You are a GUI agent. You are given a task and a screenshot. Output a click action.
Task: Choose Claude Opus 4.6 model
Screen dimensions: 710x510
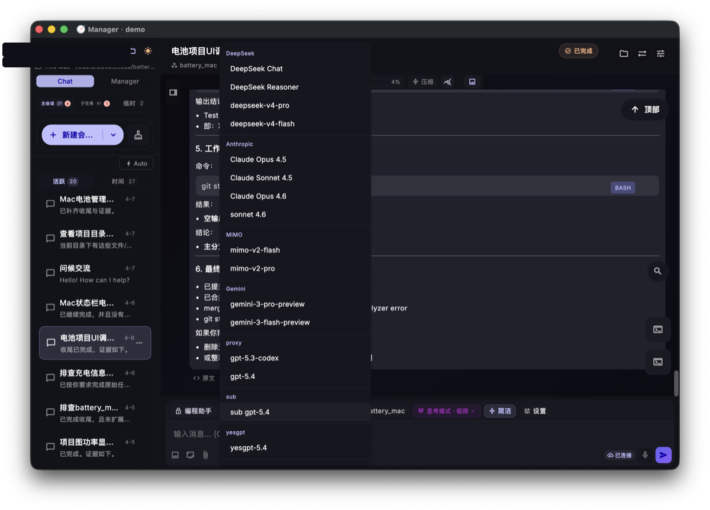[x=295, y=196]
